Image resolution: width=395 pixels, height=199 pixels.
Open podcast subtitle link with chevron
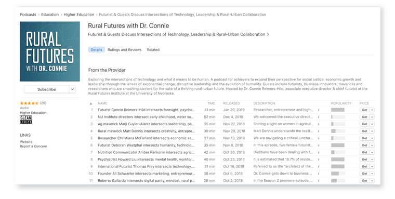178,34
